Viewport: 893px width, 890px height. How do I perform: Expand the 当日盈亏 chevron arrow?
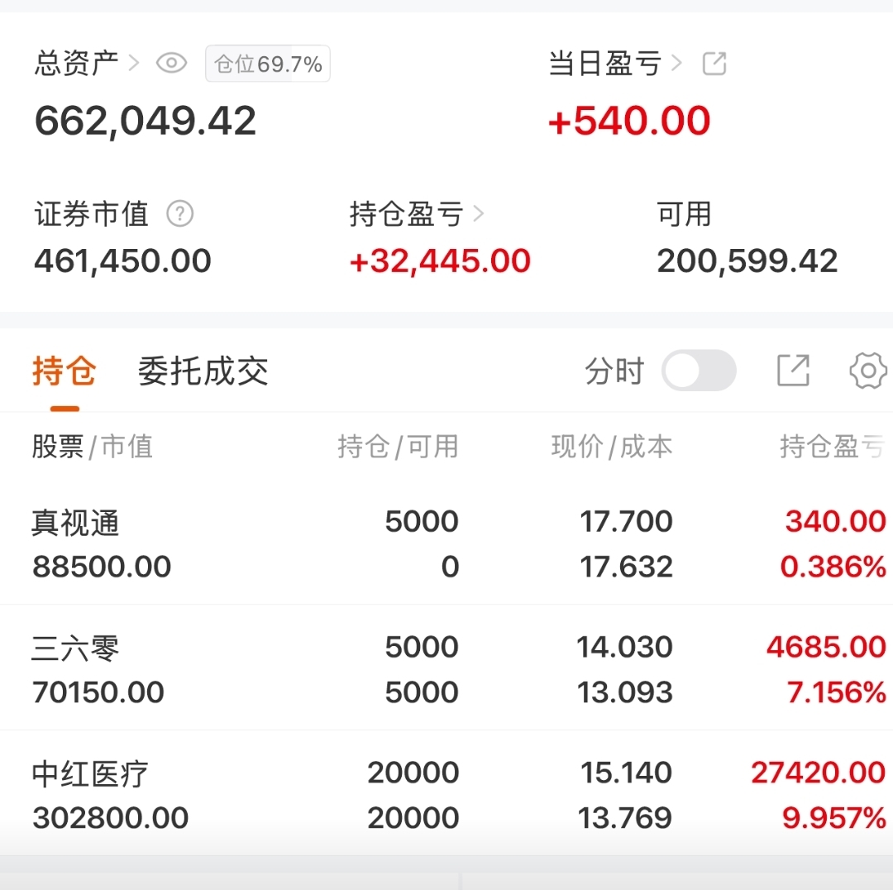tap(677, 64)
